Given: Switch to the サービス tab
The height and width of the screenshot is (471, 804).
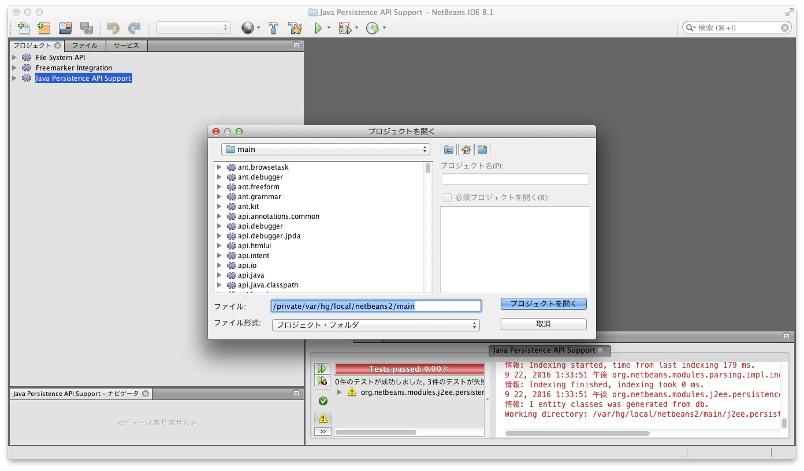Looking at the screenshot, I should click(126, 46).
